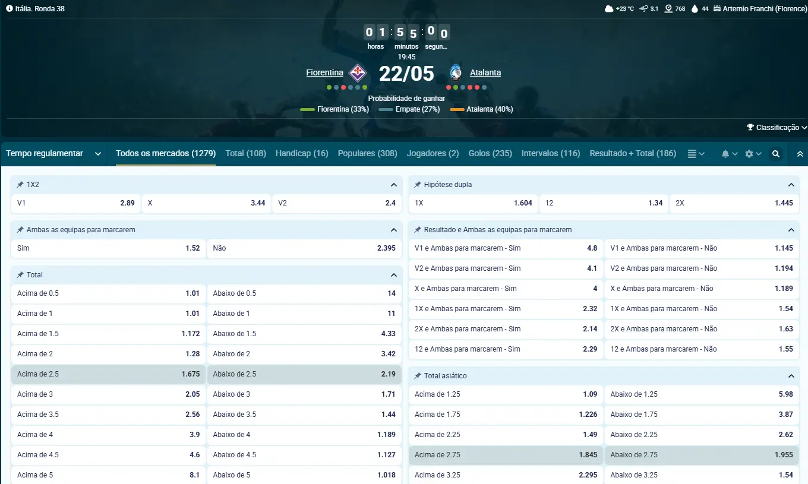The width and height of the screenshot is (808, 484).
Task: Bet on V1 at 2.89
Action: 76,203
